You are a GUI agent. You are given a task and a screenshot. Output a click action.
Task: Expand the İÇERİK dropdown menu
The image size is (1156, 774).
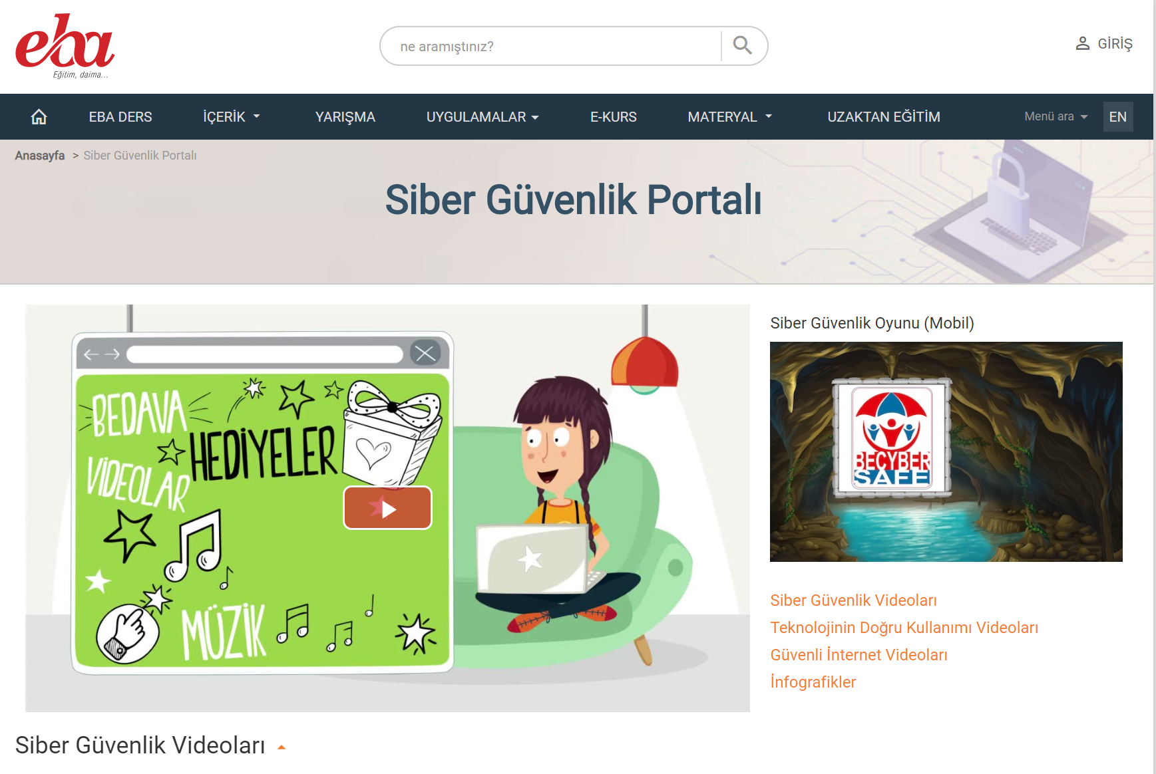[231, 116]
